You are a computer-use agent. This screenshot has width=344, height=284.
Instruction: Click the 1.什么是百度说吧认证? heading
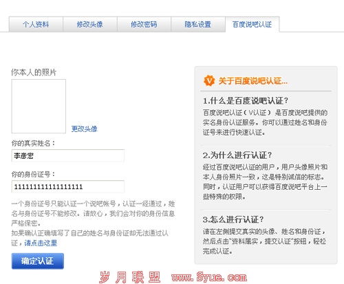coord(246,100)
